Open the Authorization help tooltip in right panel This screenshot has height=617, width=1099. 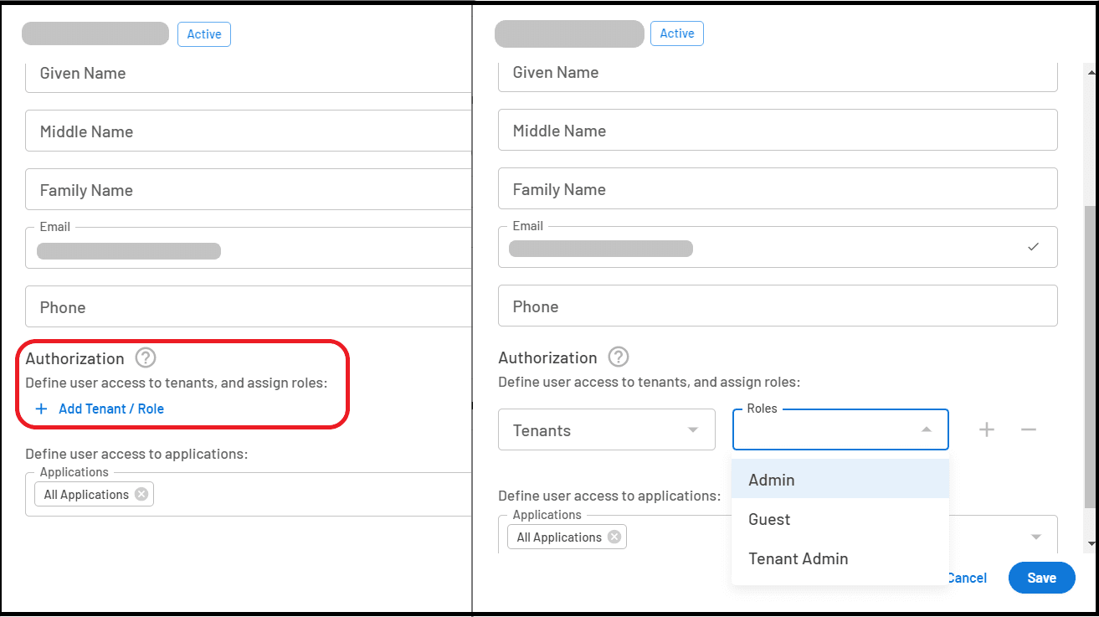[x=618, y=357]
